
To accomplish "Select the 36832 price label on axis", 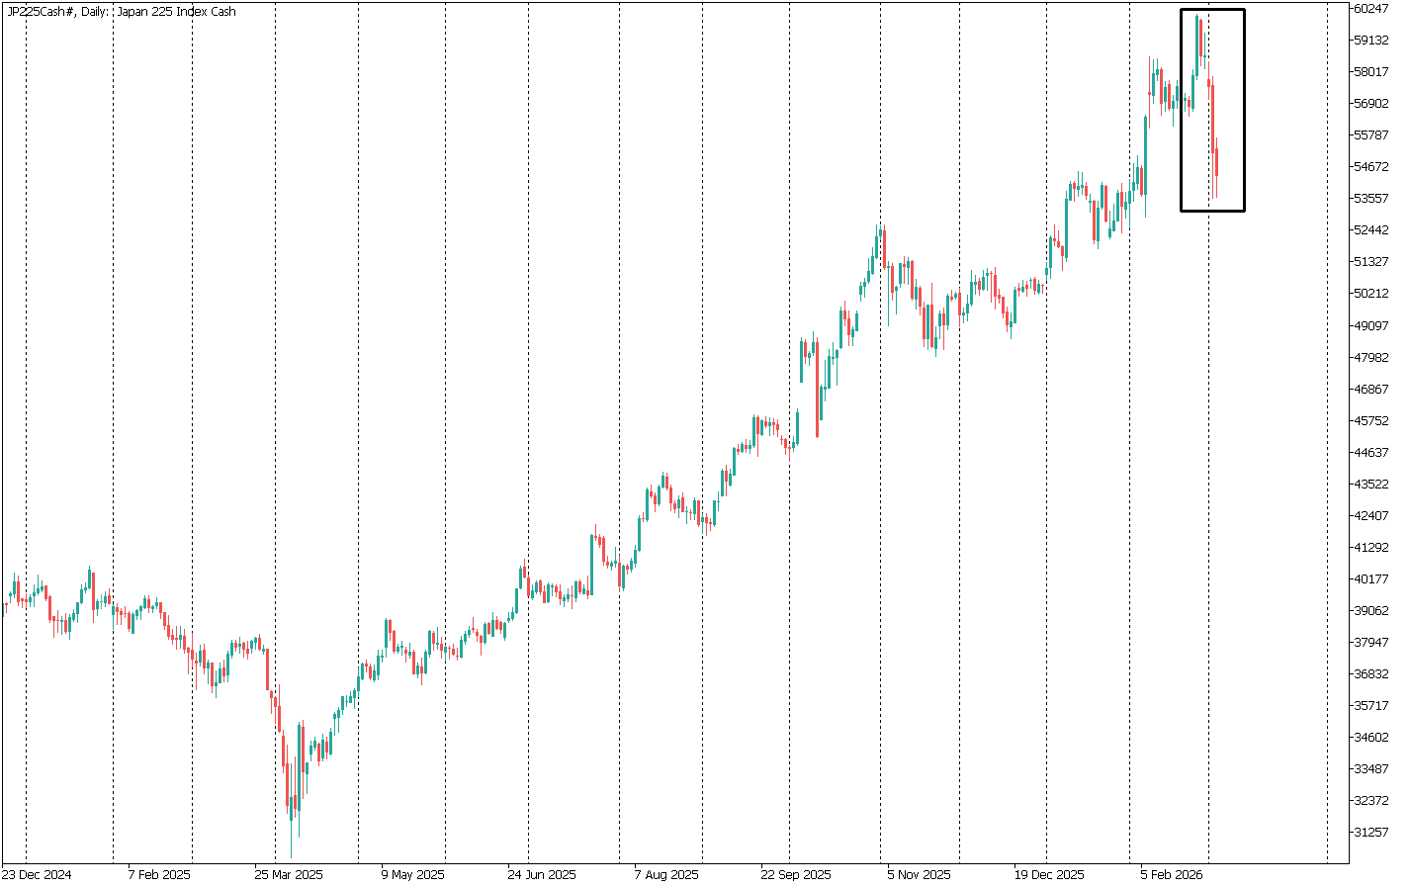I will (x=1373, y=674).
